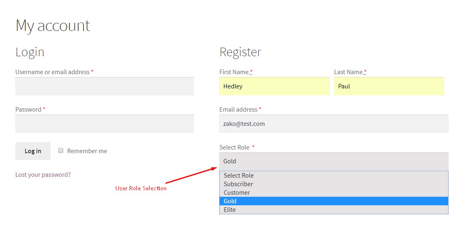
Task: Pick Customer from the role list
Action: [334, 192]
